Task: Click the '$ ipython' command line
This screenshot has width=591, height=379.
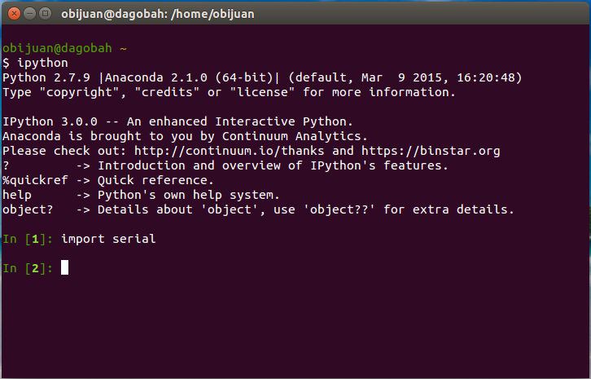Action: tap(37, 63)
